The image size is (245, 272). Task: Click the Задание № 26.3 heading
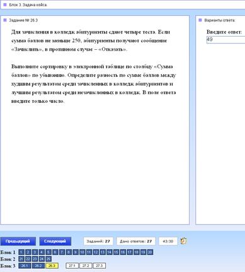pyautogui.click(x=23, y=20)
